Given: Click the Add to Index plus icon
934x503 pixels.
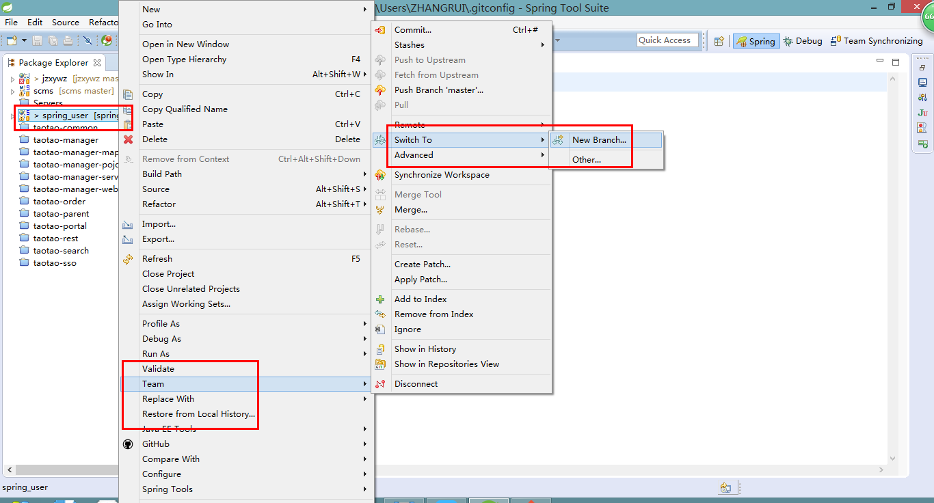Looking at the screenshot, I should (381, 299).
